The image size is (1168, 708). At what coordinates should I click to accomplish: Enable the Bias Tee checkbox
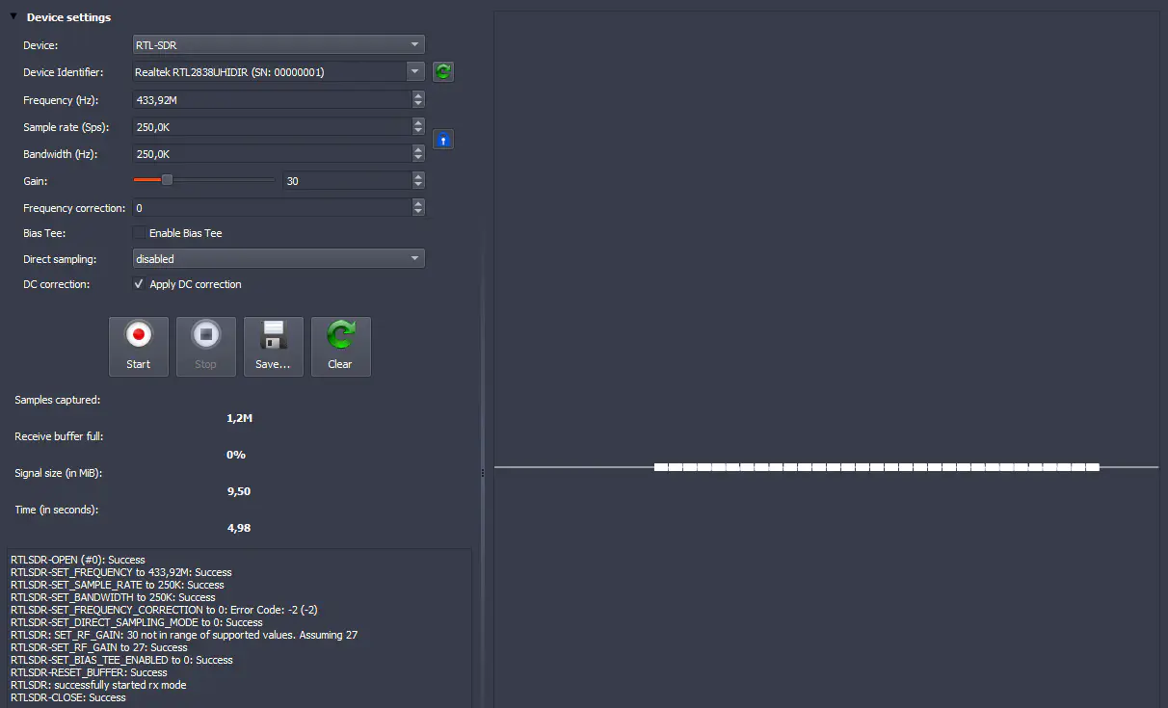[140, 233]
